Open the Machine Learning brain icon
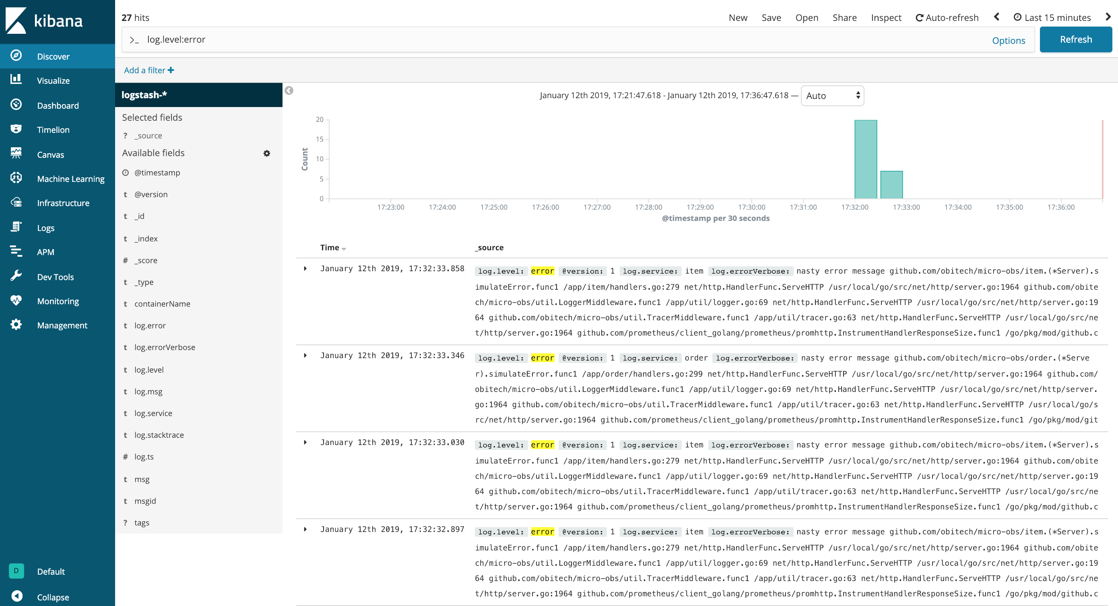Viewport: 1118px width, 606px height. [16, 178]
